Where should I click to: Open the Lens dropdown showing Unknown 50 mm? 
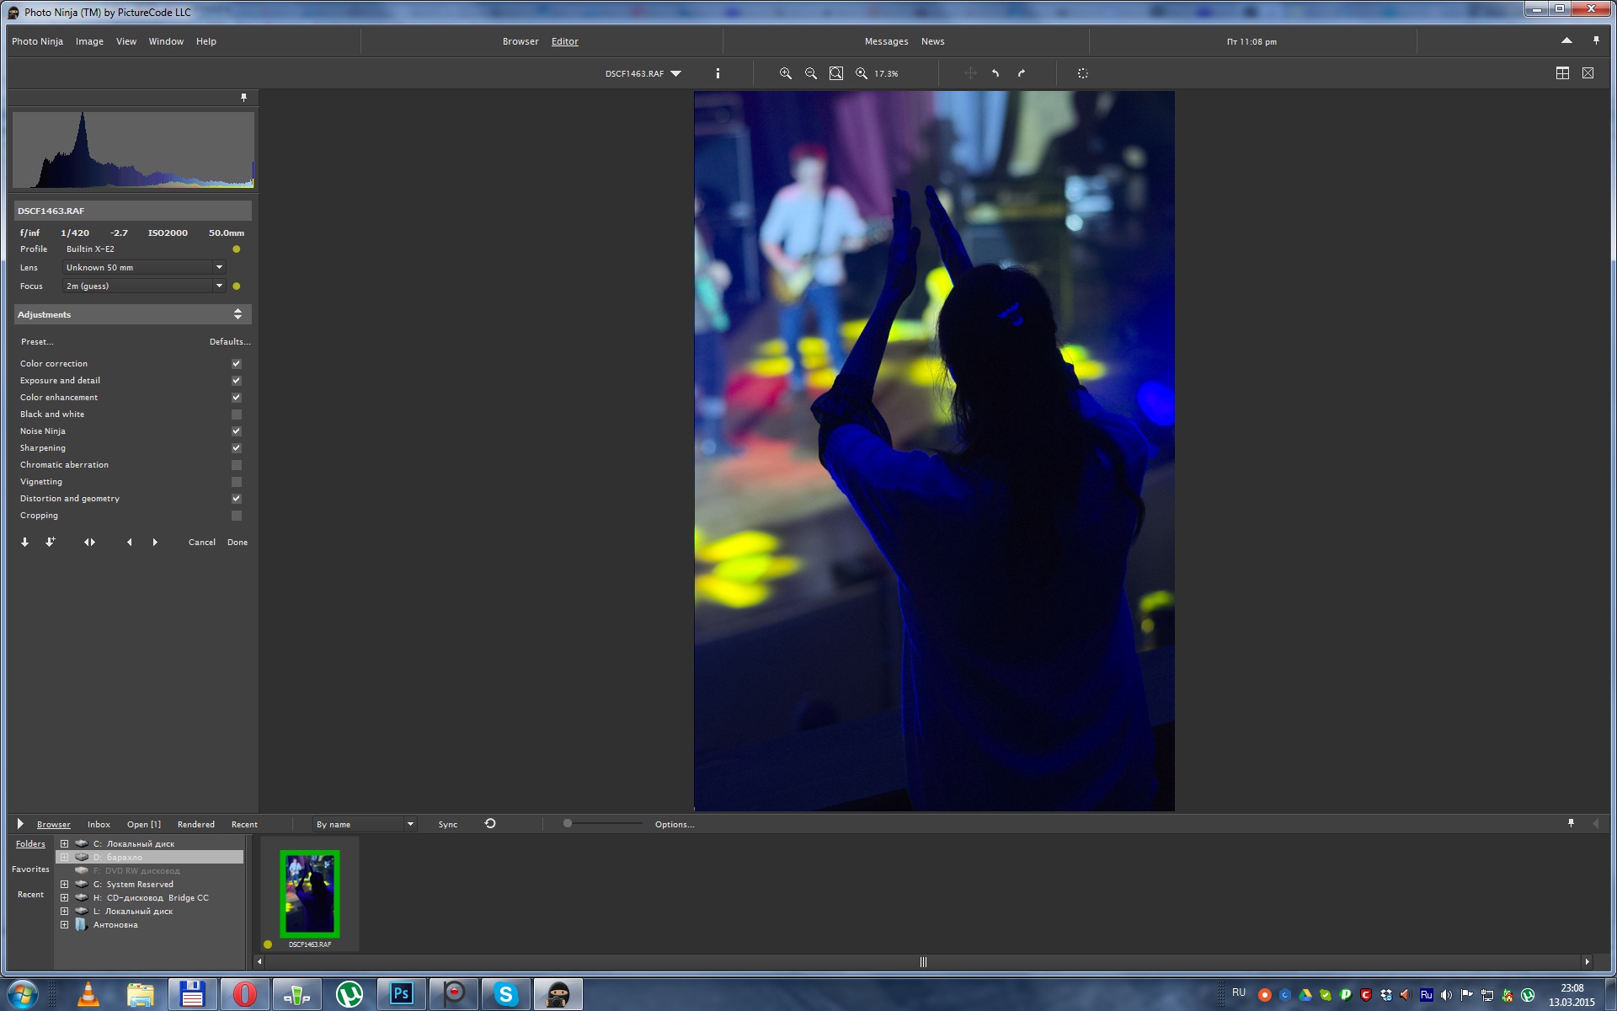coord(144,267)
